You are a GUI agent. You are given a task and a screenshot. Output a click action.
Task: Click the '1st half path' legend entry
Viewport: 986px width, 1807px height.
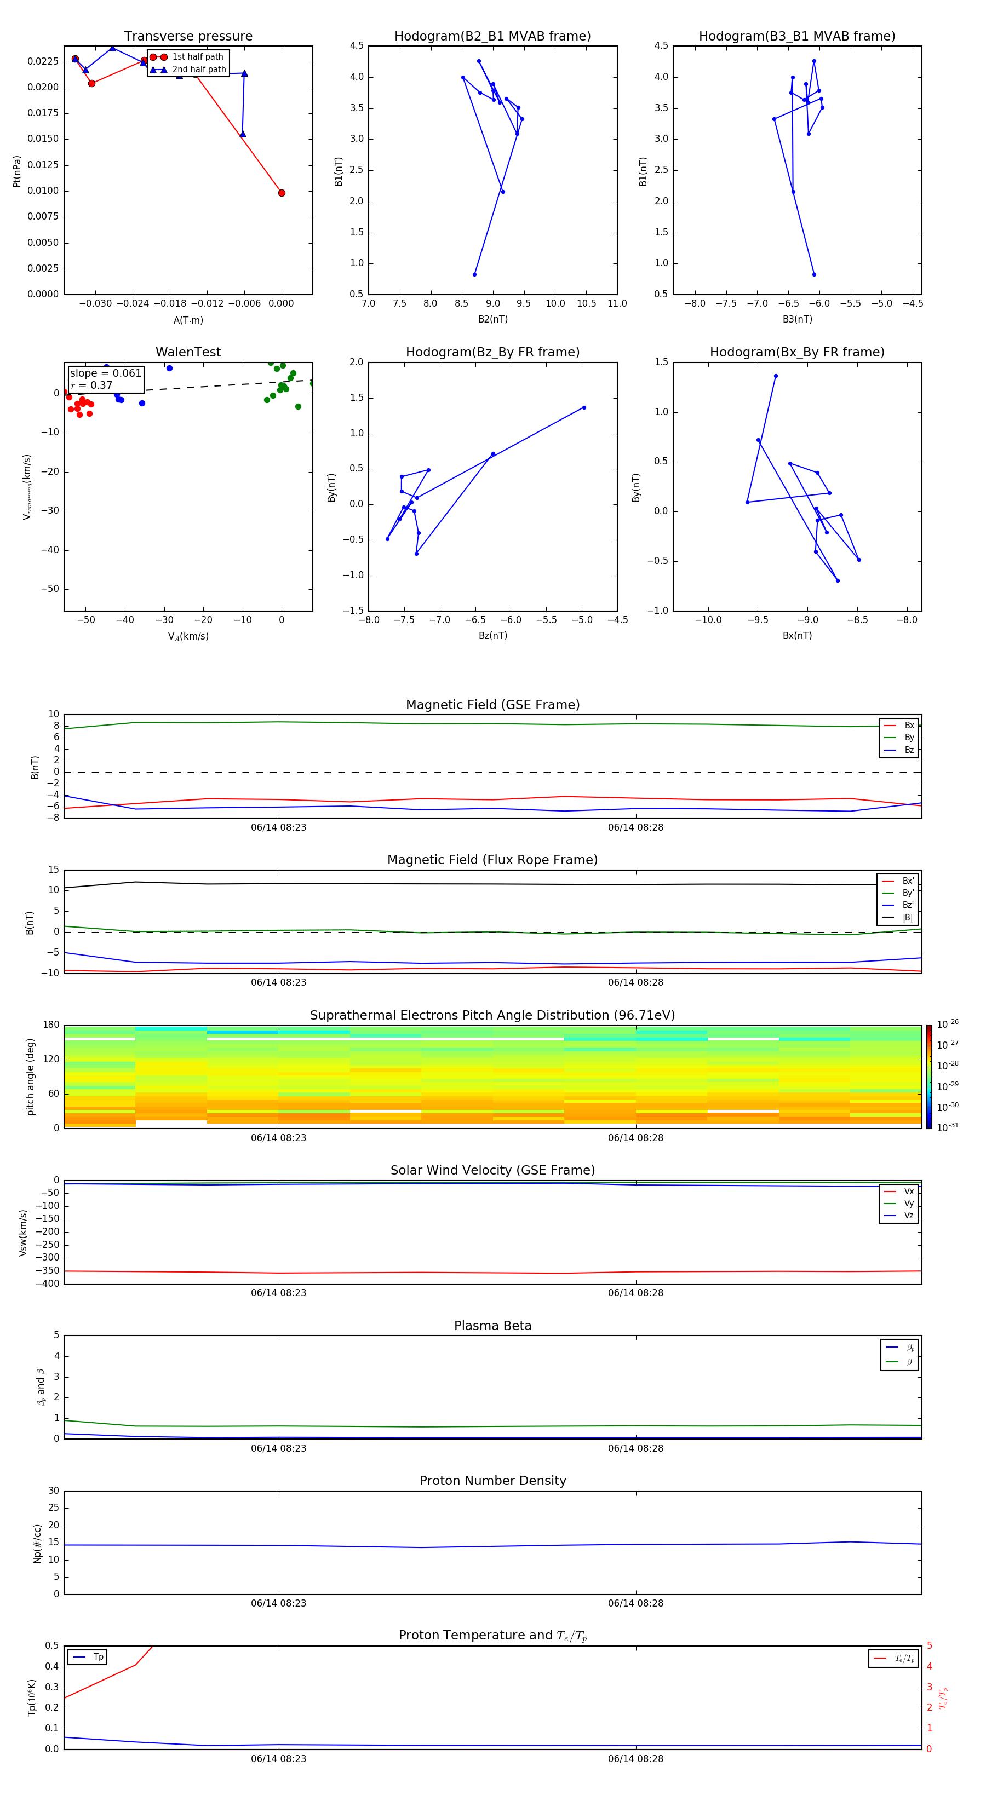[187, 57]
